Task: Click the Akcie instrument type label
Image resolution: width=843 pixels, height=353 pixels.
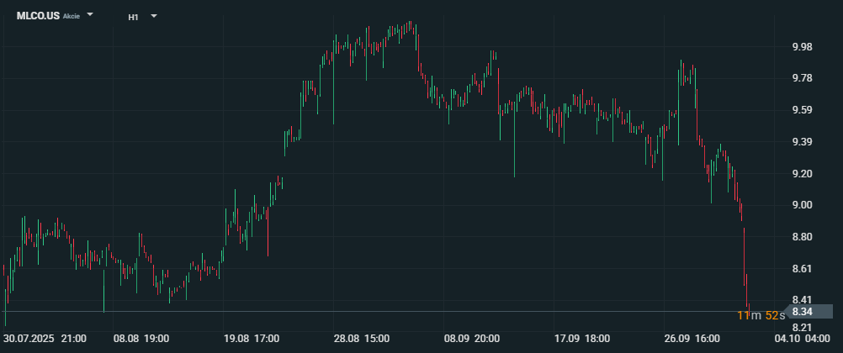Action: (72, 17)
